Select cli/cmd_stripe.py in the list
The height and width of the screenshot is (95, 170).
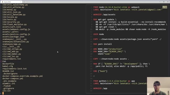(12, 49)
